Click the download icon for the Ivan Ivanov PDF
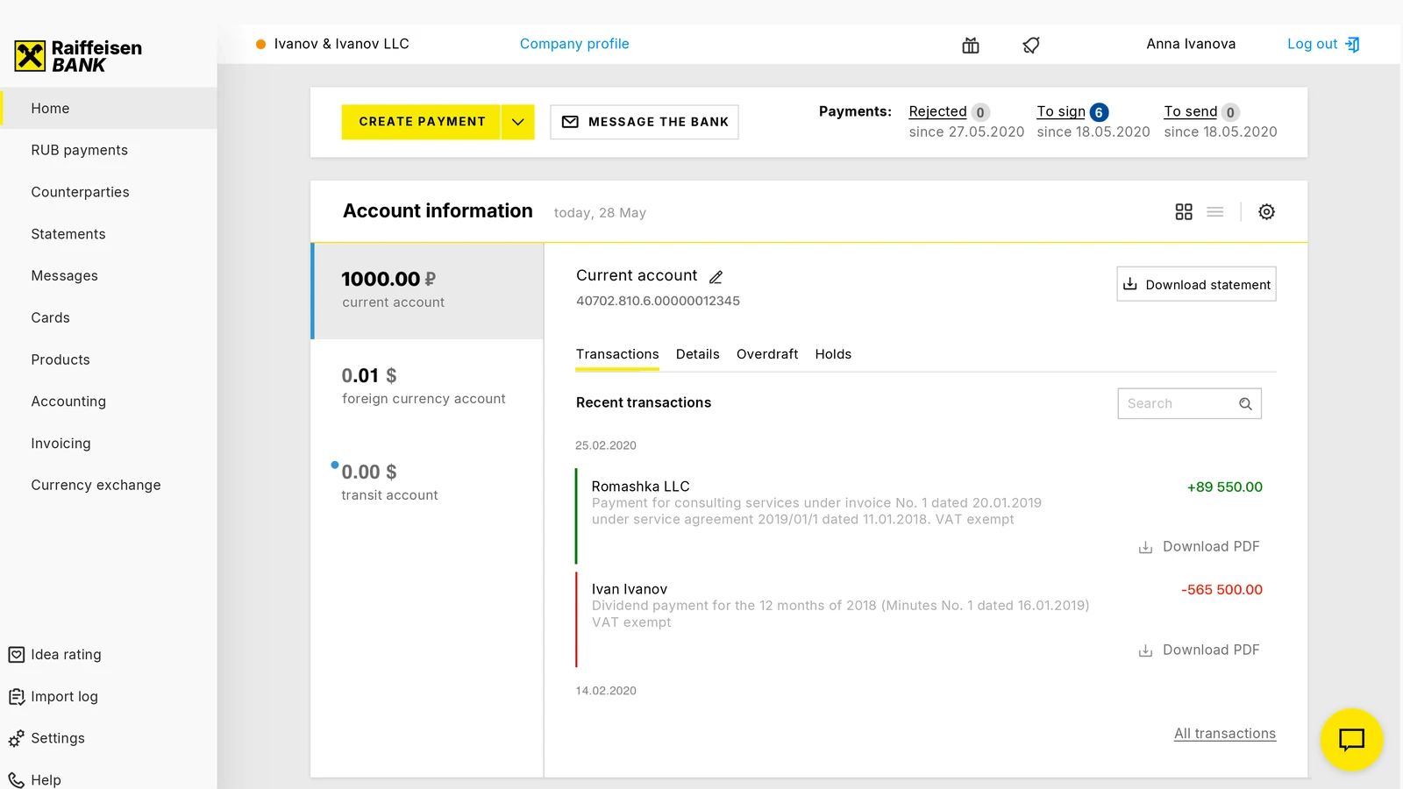Screen dimensions: 1403x789 point(1145,650)
